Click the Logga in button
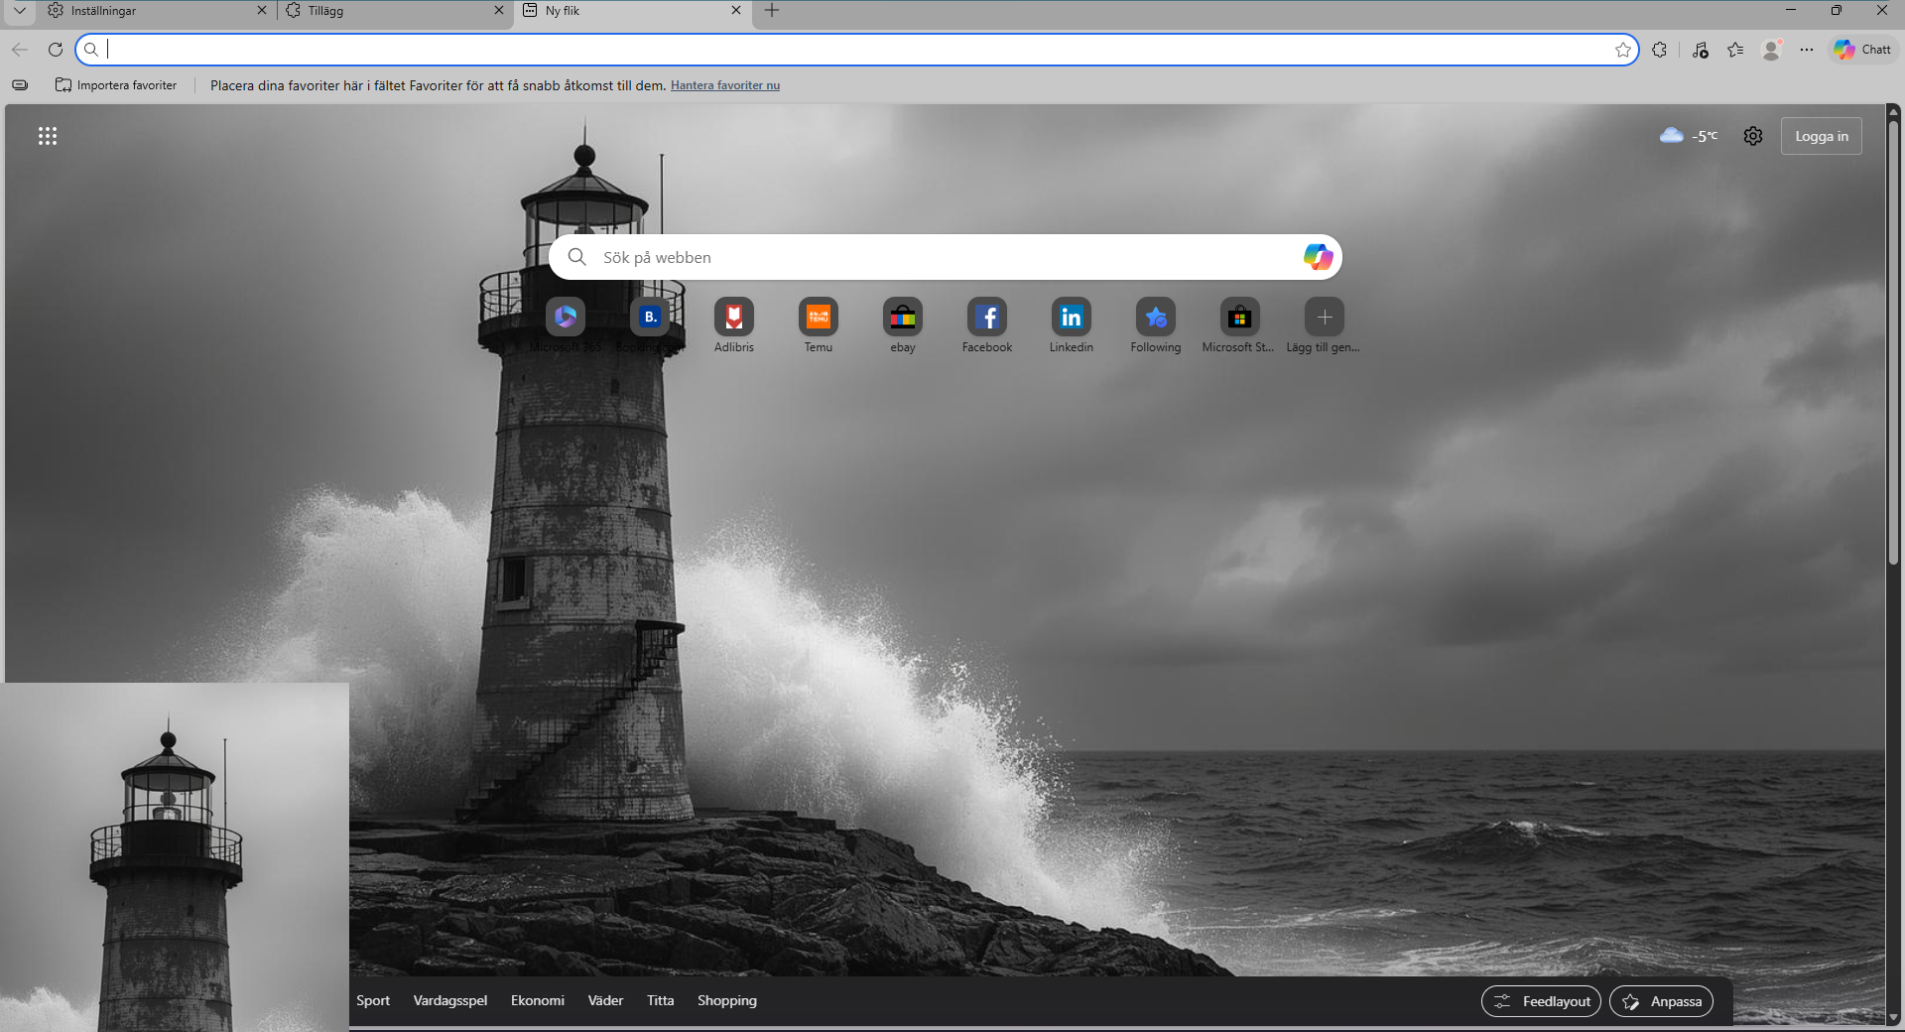This screenshot has height=1032, width=1905. coord(1821,136)
